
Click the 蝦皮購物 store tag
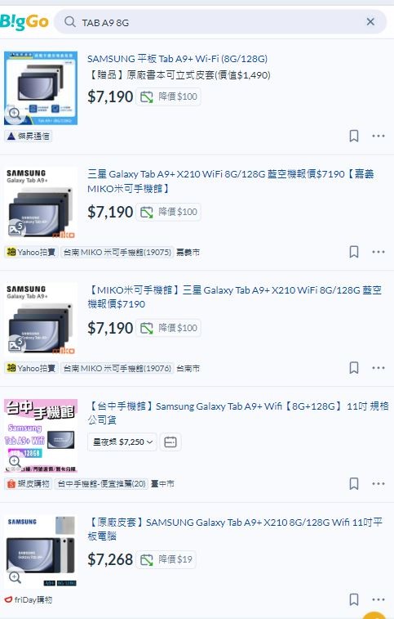coord(28,483)
